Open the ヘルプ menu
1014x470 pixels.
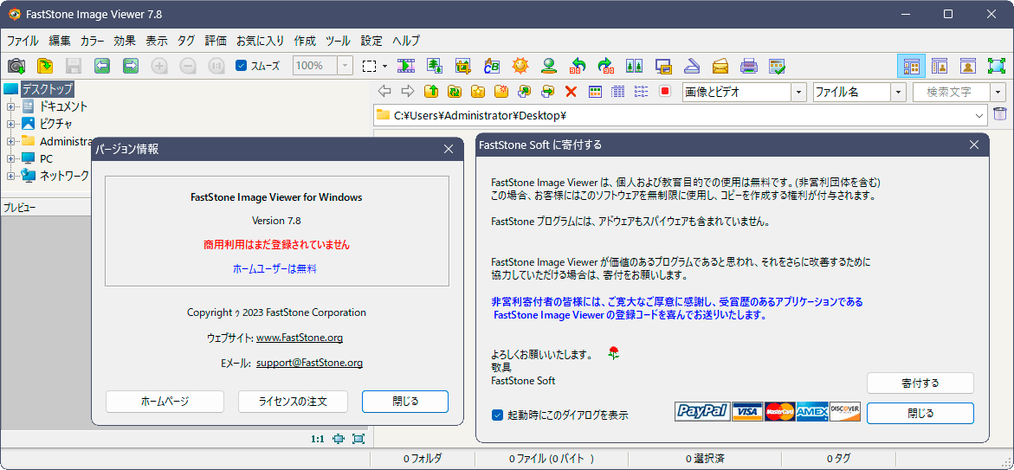pos(406,41)
